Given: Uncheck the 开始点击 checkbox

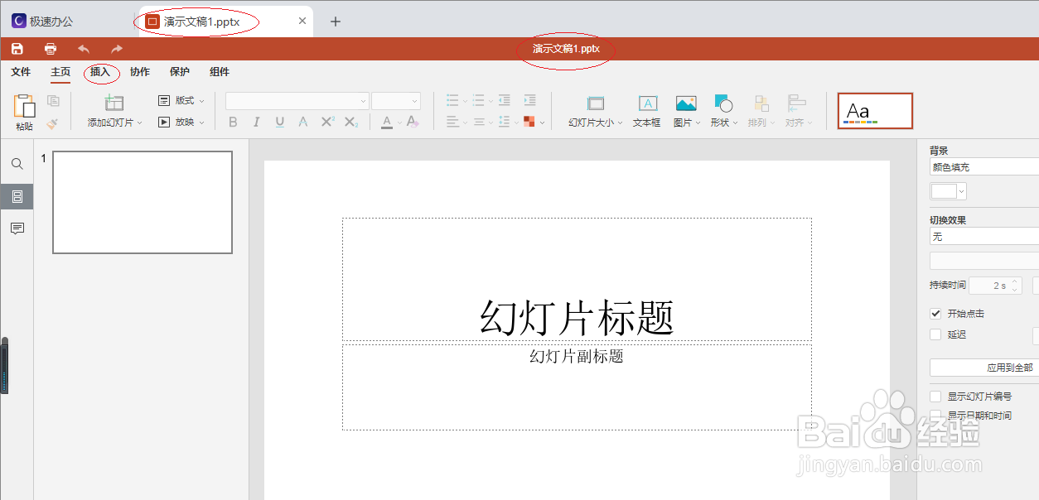Looking at the screenshot, I should tap(935, 314).
